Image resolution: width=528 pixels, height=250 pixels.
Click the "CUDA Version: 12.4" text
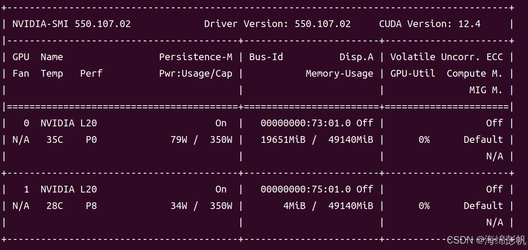pyautogui.click(x=430, y=24)
